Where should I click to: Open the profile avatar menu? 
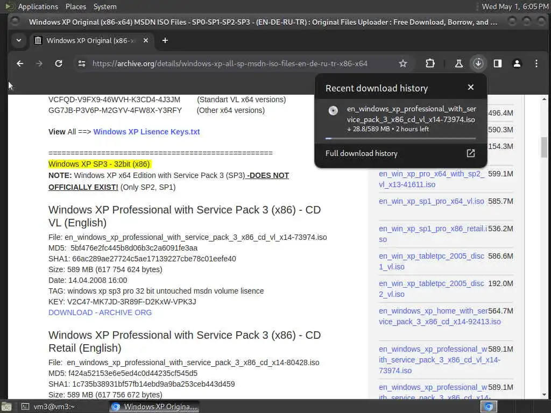click(x=517, y=63)
